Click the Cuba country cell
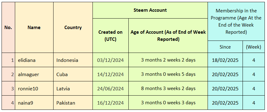The height and width of the screenshot is (112, 267). pyautogui.click(x=73, y=74)
